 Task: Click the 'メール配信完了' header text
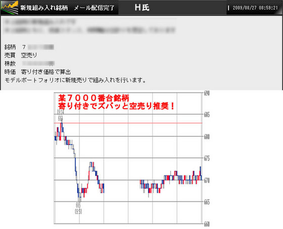(x=94, y=8)
